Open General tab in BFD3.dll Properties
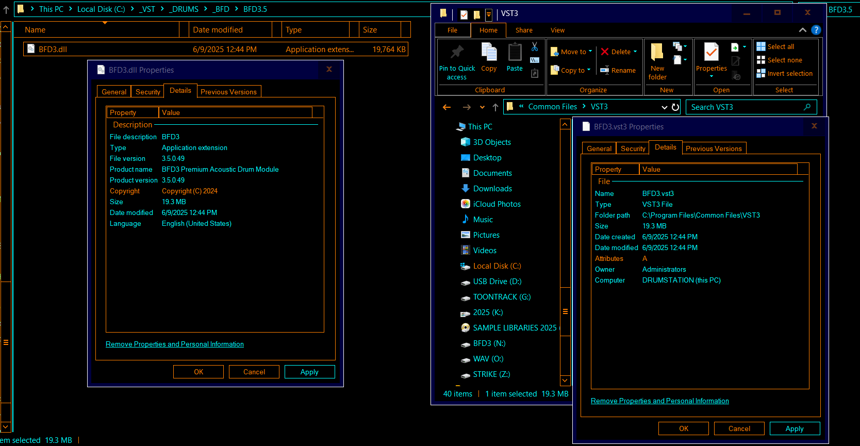This screenshot has height=446, width=860. coord(114,92)
